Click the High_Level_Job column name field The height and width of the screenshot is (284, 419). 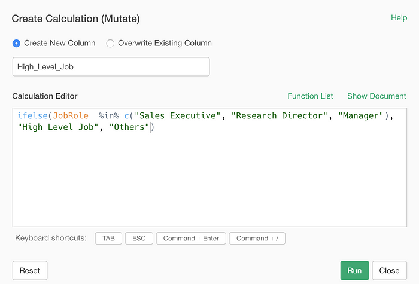[x=111, y=66]
